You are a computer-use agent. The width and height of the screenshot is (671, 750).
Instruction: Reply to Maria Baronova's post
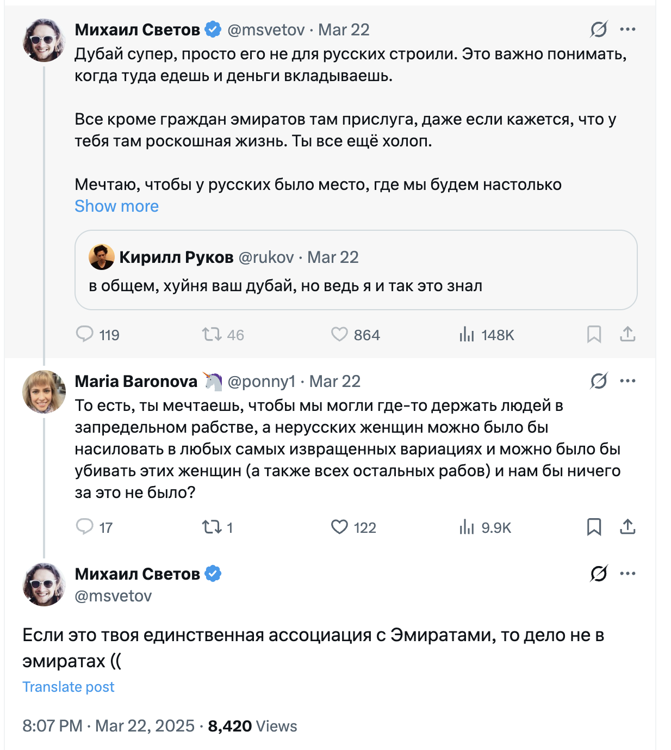click(x=85, y=526)
